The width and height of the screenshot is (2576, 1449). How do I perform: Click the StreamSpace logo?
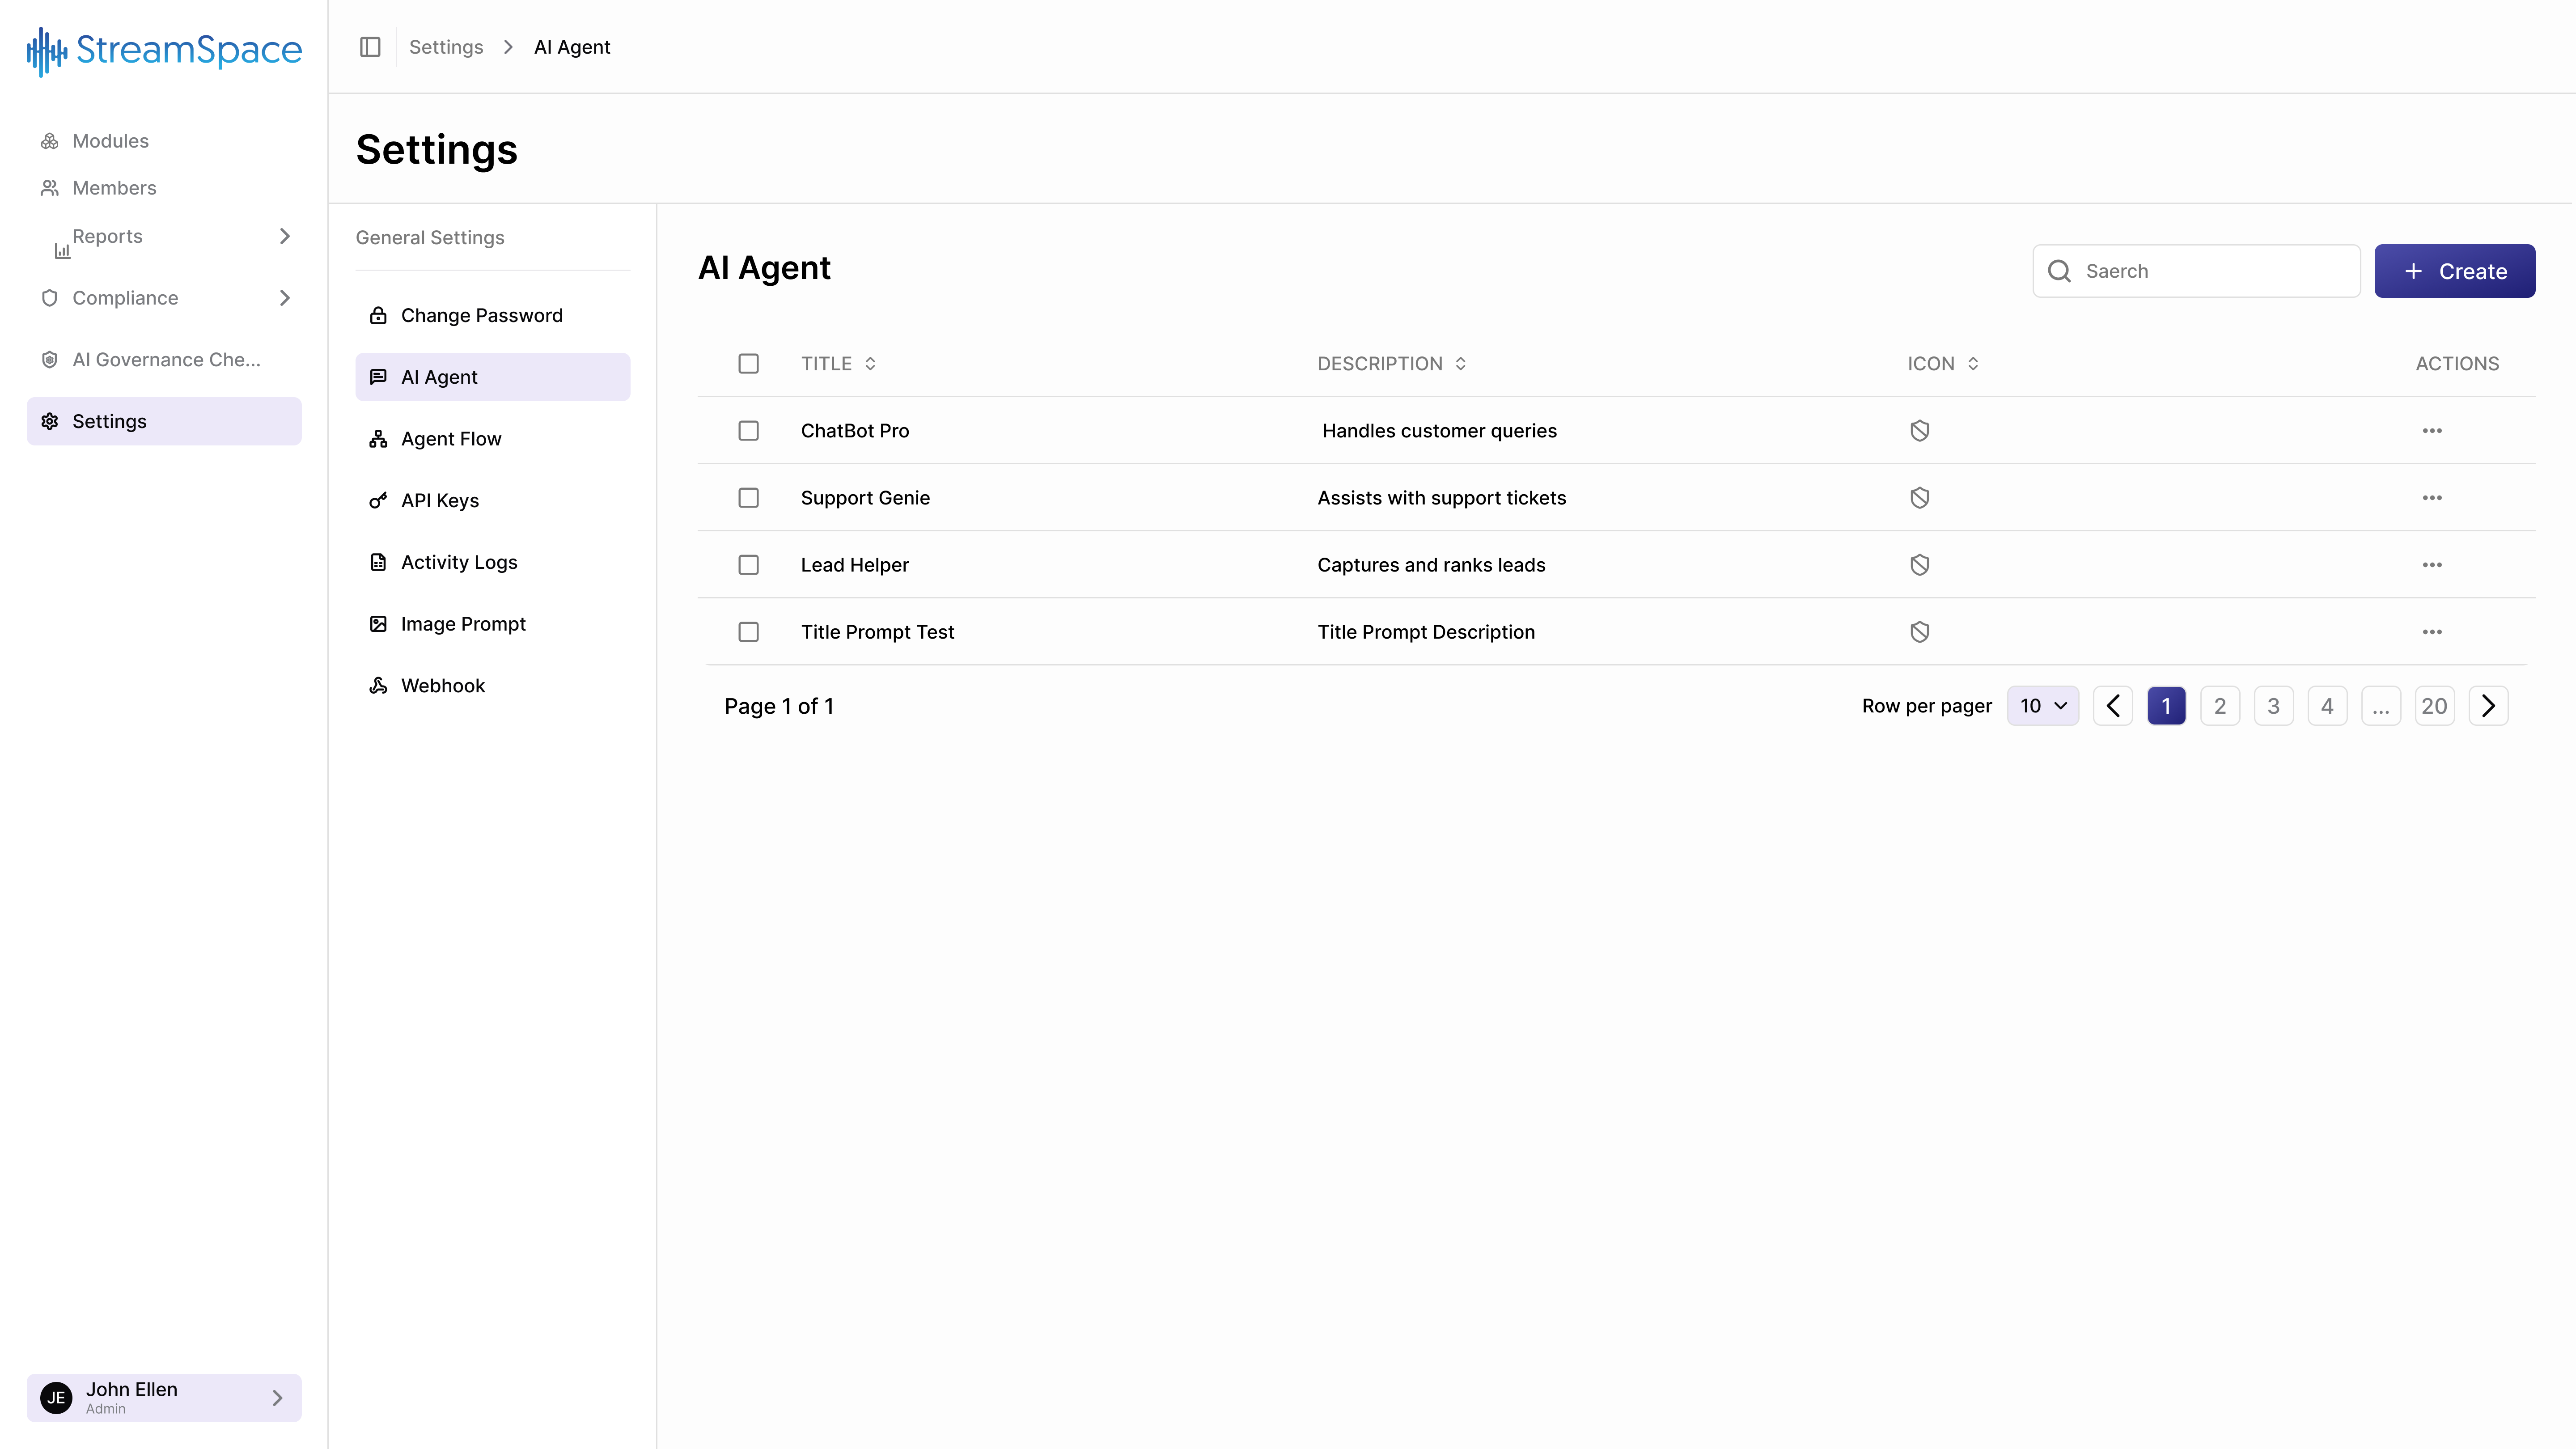(164, 51)
